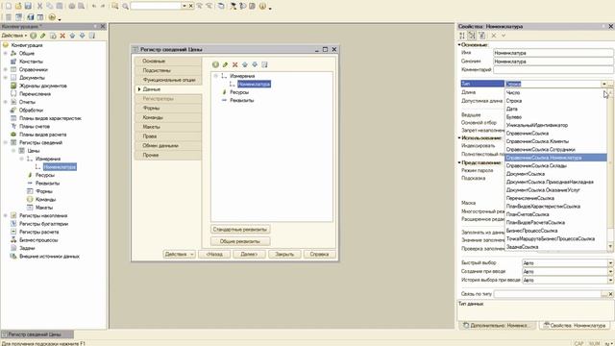Click the Find magnifier icon beside the search box
The height and width of the screenshot is (346, 615).
click(125, 6)
